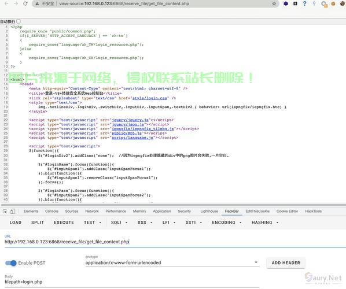Open the public/MD5.js source link
Screen dimensions: 346x289
tap(127, 133)
